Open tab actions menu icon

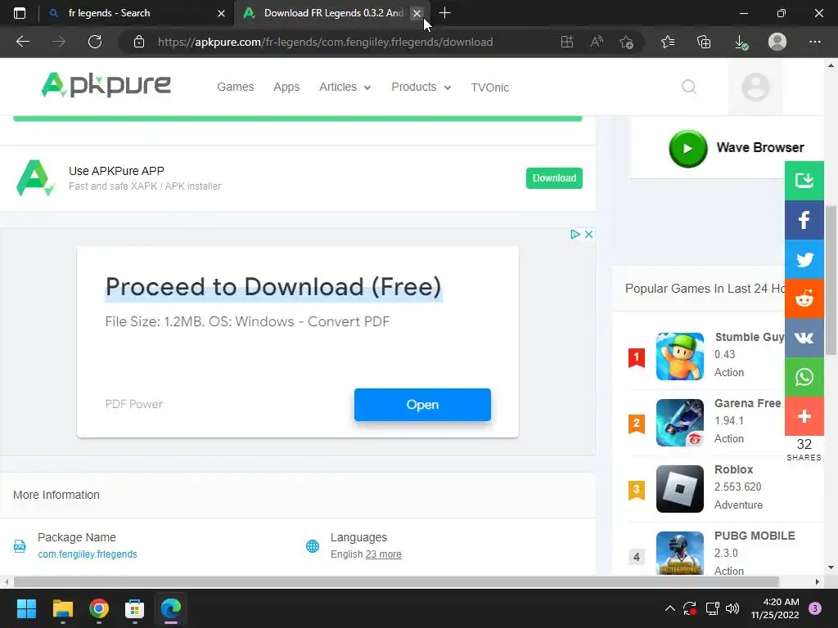(x=20, y=13)
